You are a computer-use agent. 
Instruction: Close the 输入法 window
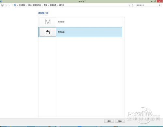click(x=160, y=1)
